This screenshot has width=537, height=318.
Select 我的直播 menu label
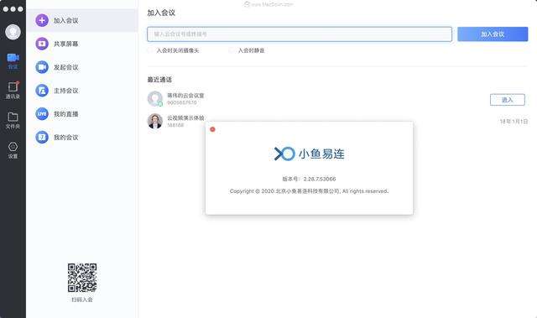click(x=65, y=113)
